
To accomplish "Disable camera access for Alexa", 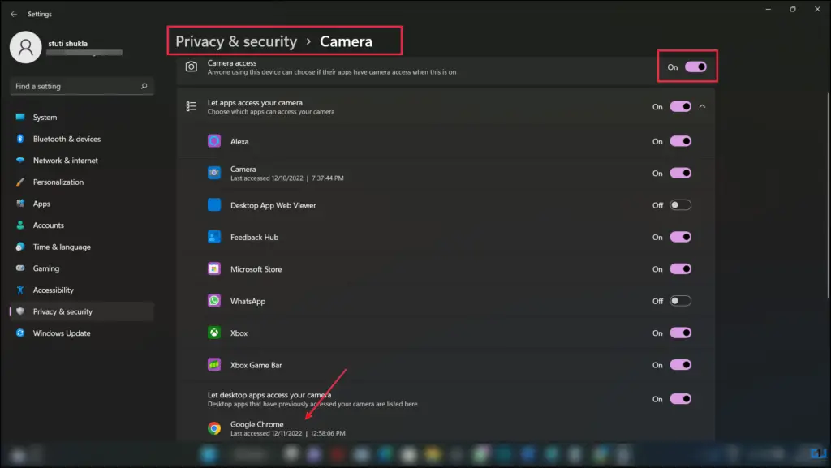I will point(681,141).
